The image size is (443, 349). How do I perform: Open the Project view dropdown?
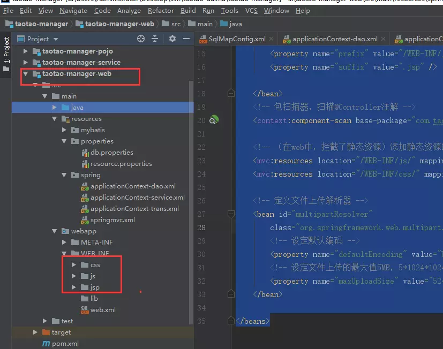56,39
